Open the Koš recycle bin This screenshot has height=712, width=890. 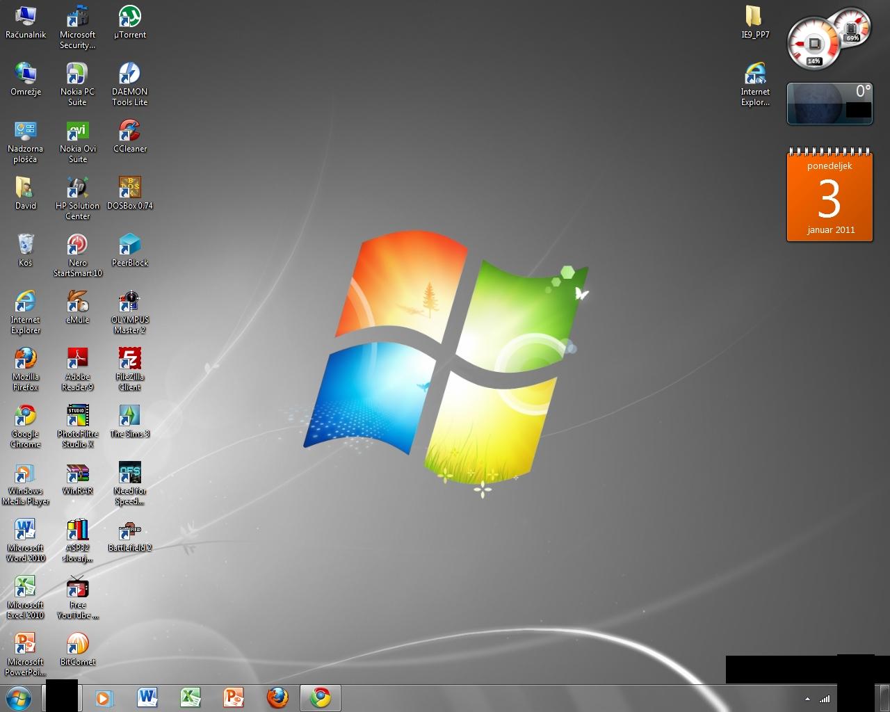coord(26,250)
